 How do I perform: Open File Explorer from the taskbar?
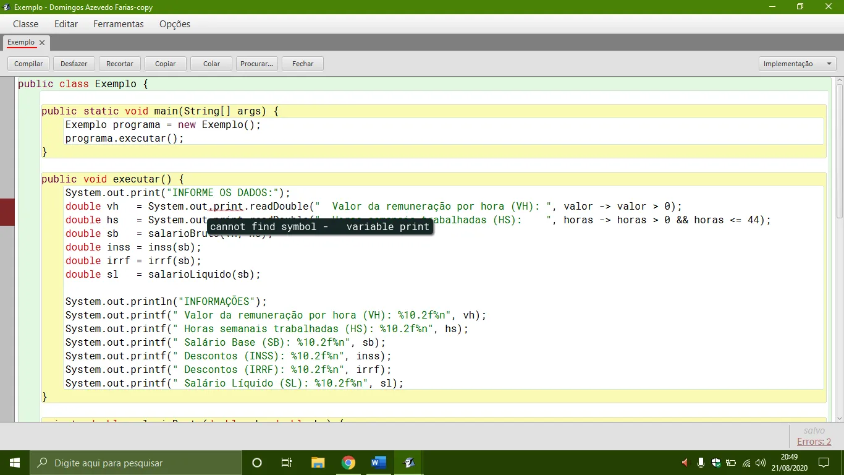[318, 463]
